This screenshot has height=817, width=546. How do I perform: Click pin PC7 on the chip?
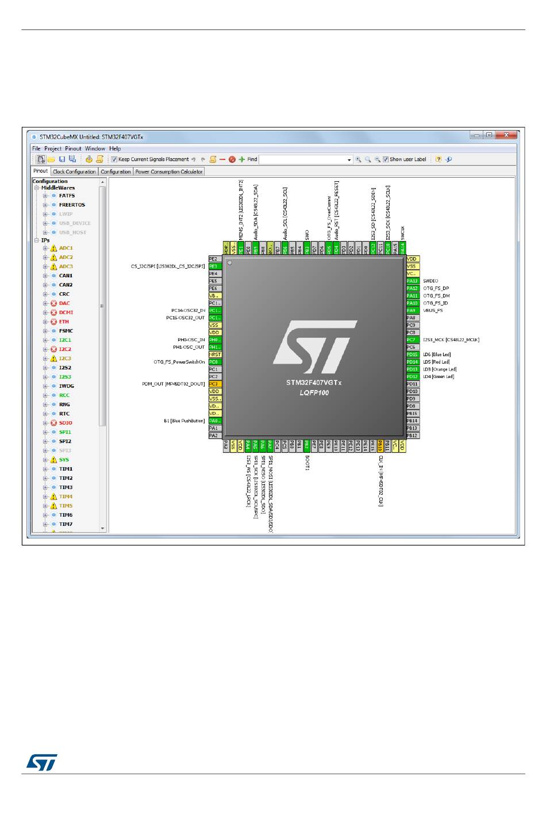[412, 340]
